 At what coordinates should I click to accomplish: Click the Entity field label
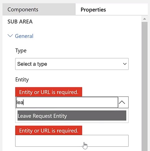(22, 80)
